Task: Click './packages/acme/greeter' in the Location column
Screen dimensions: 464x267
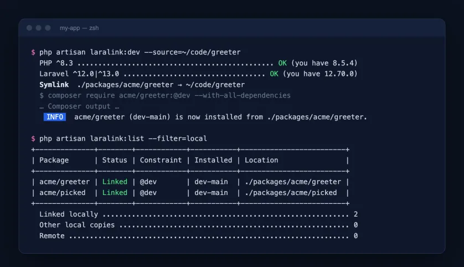Action: 293,182
